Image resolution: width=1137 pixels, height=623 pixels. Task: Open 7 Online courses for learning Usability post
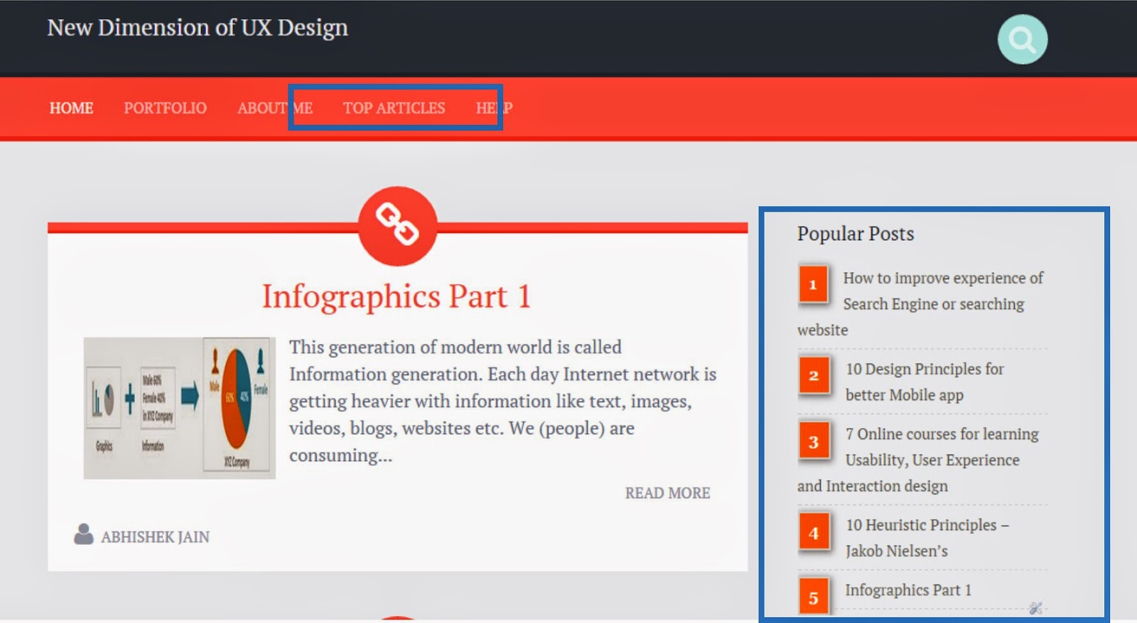918,460
